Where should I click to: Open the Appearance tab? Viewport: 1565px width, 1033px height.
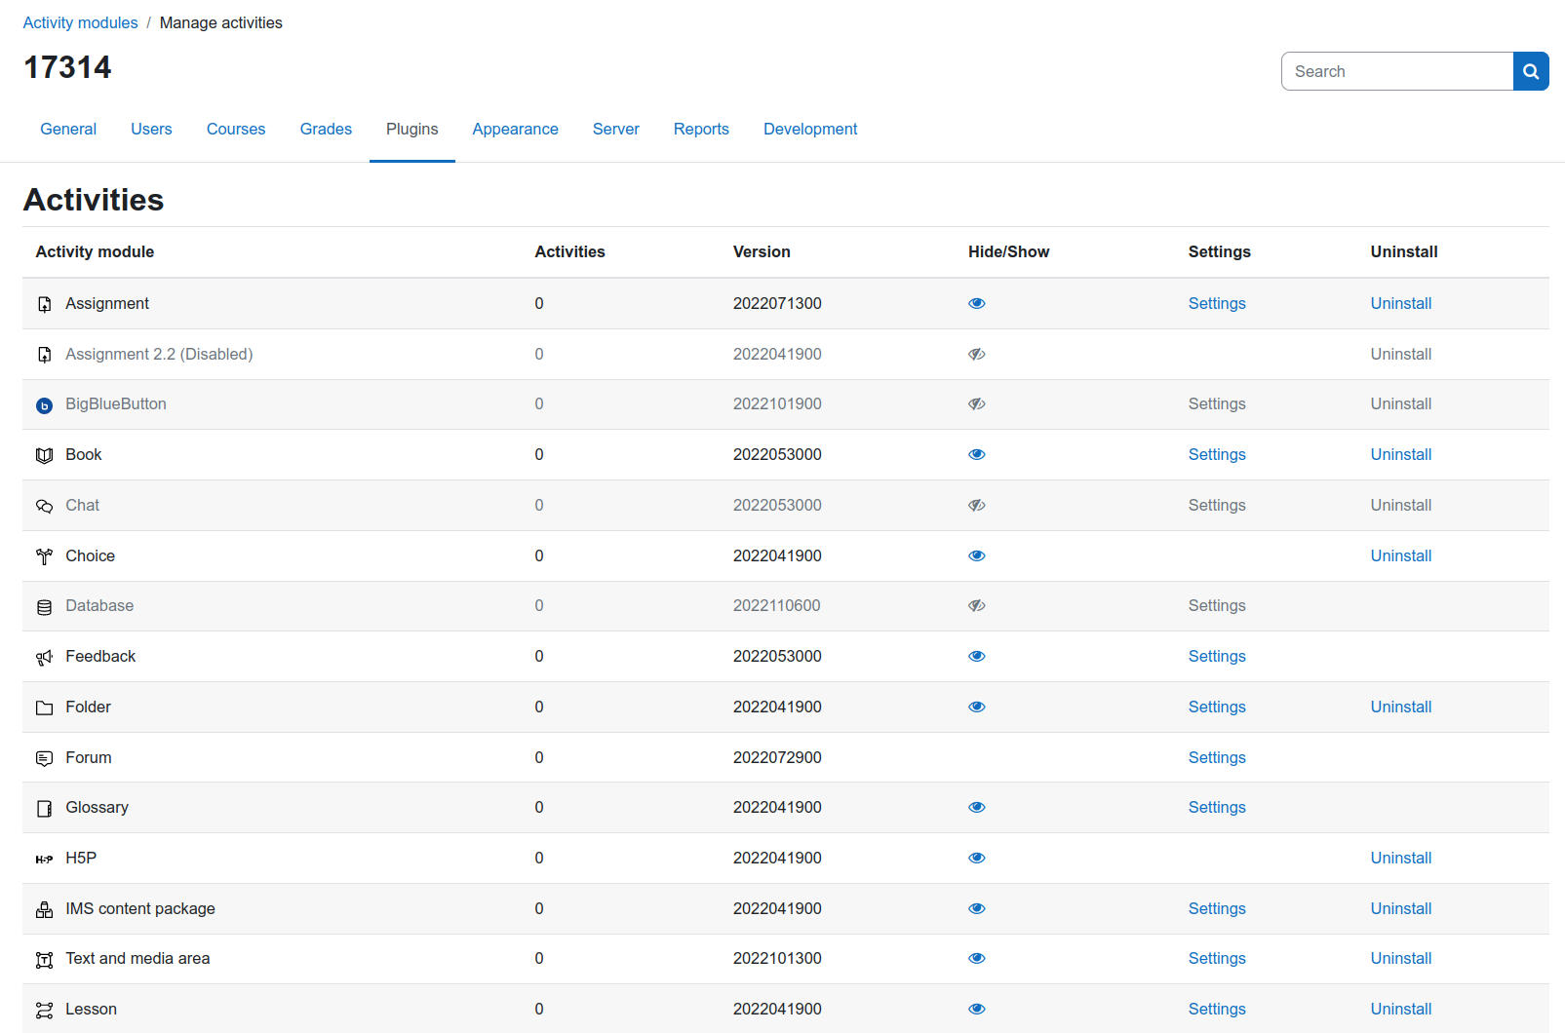[x=516, y=129]
